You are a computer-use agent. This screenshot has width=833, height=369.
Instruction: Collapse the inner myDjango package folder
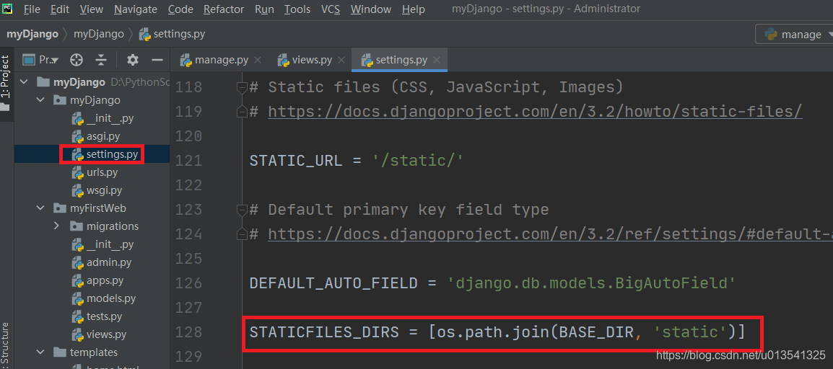[40, 100]
